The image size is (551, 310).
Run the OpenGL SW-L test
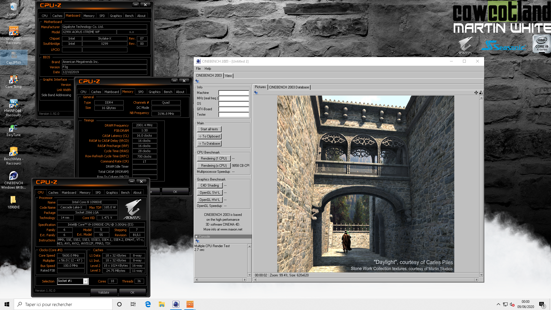pyautogui.click(x=209, y=193)
